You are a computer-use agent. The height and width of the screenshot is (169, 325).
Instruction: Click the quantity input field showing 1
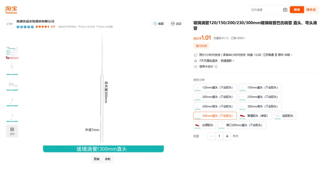[x=219, y=136]
